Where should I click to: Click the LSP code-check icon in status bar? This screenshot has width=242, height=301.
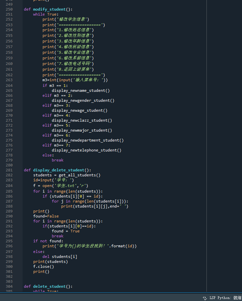point(205,298)
